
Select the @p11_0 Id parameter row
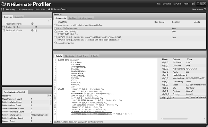(x=183, y=97)
